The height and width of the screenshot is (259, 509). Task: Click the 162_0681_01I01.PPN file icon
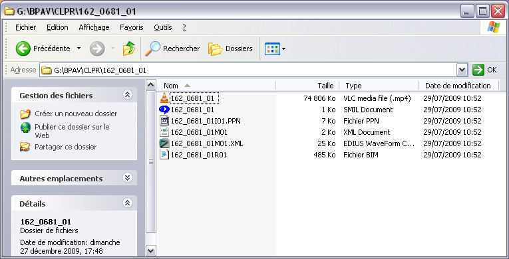(164, 121)
